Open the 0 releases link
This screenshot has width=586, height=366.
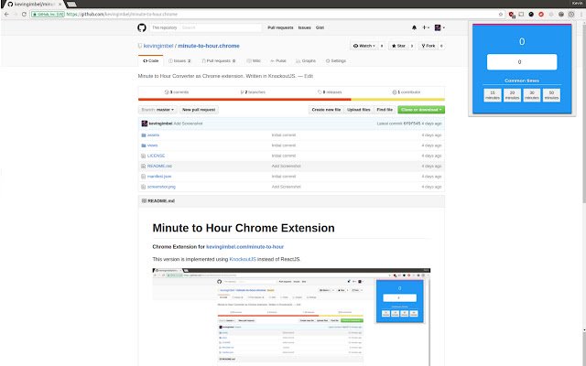point(330,92)
